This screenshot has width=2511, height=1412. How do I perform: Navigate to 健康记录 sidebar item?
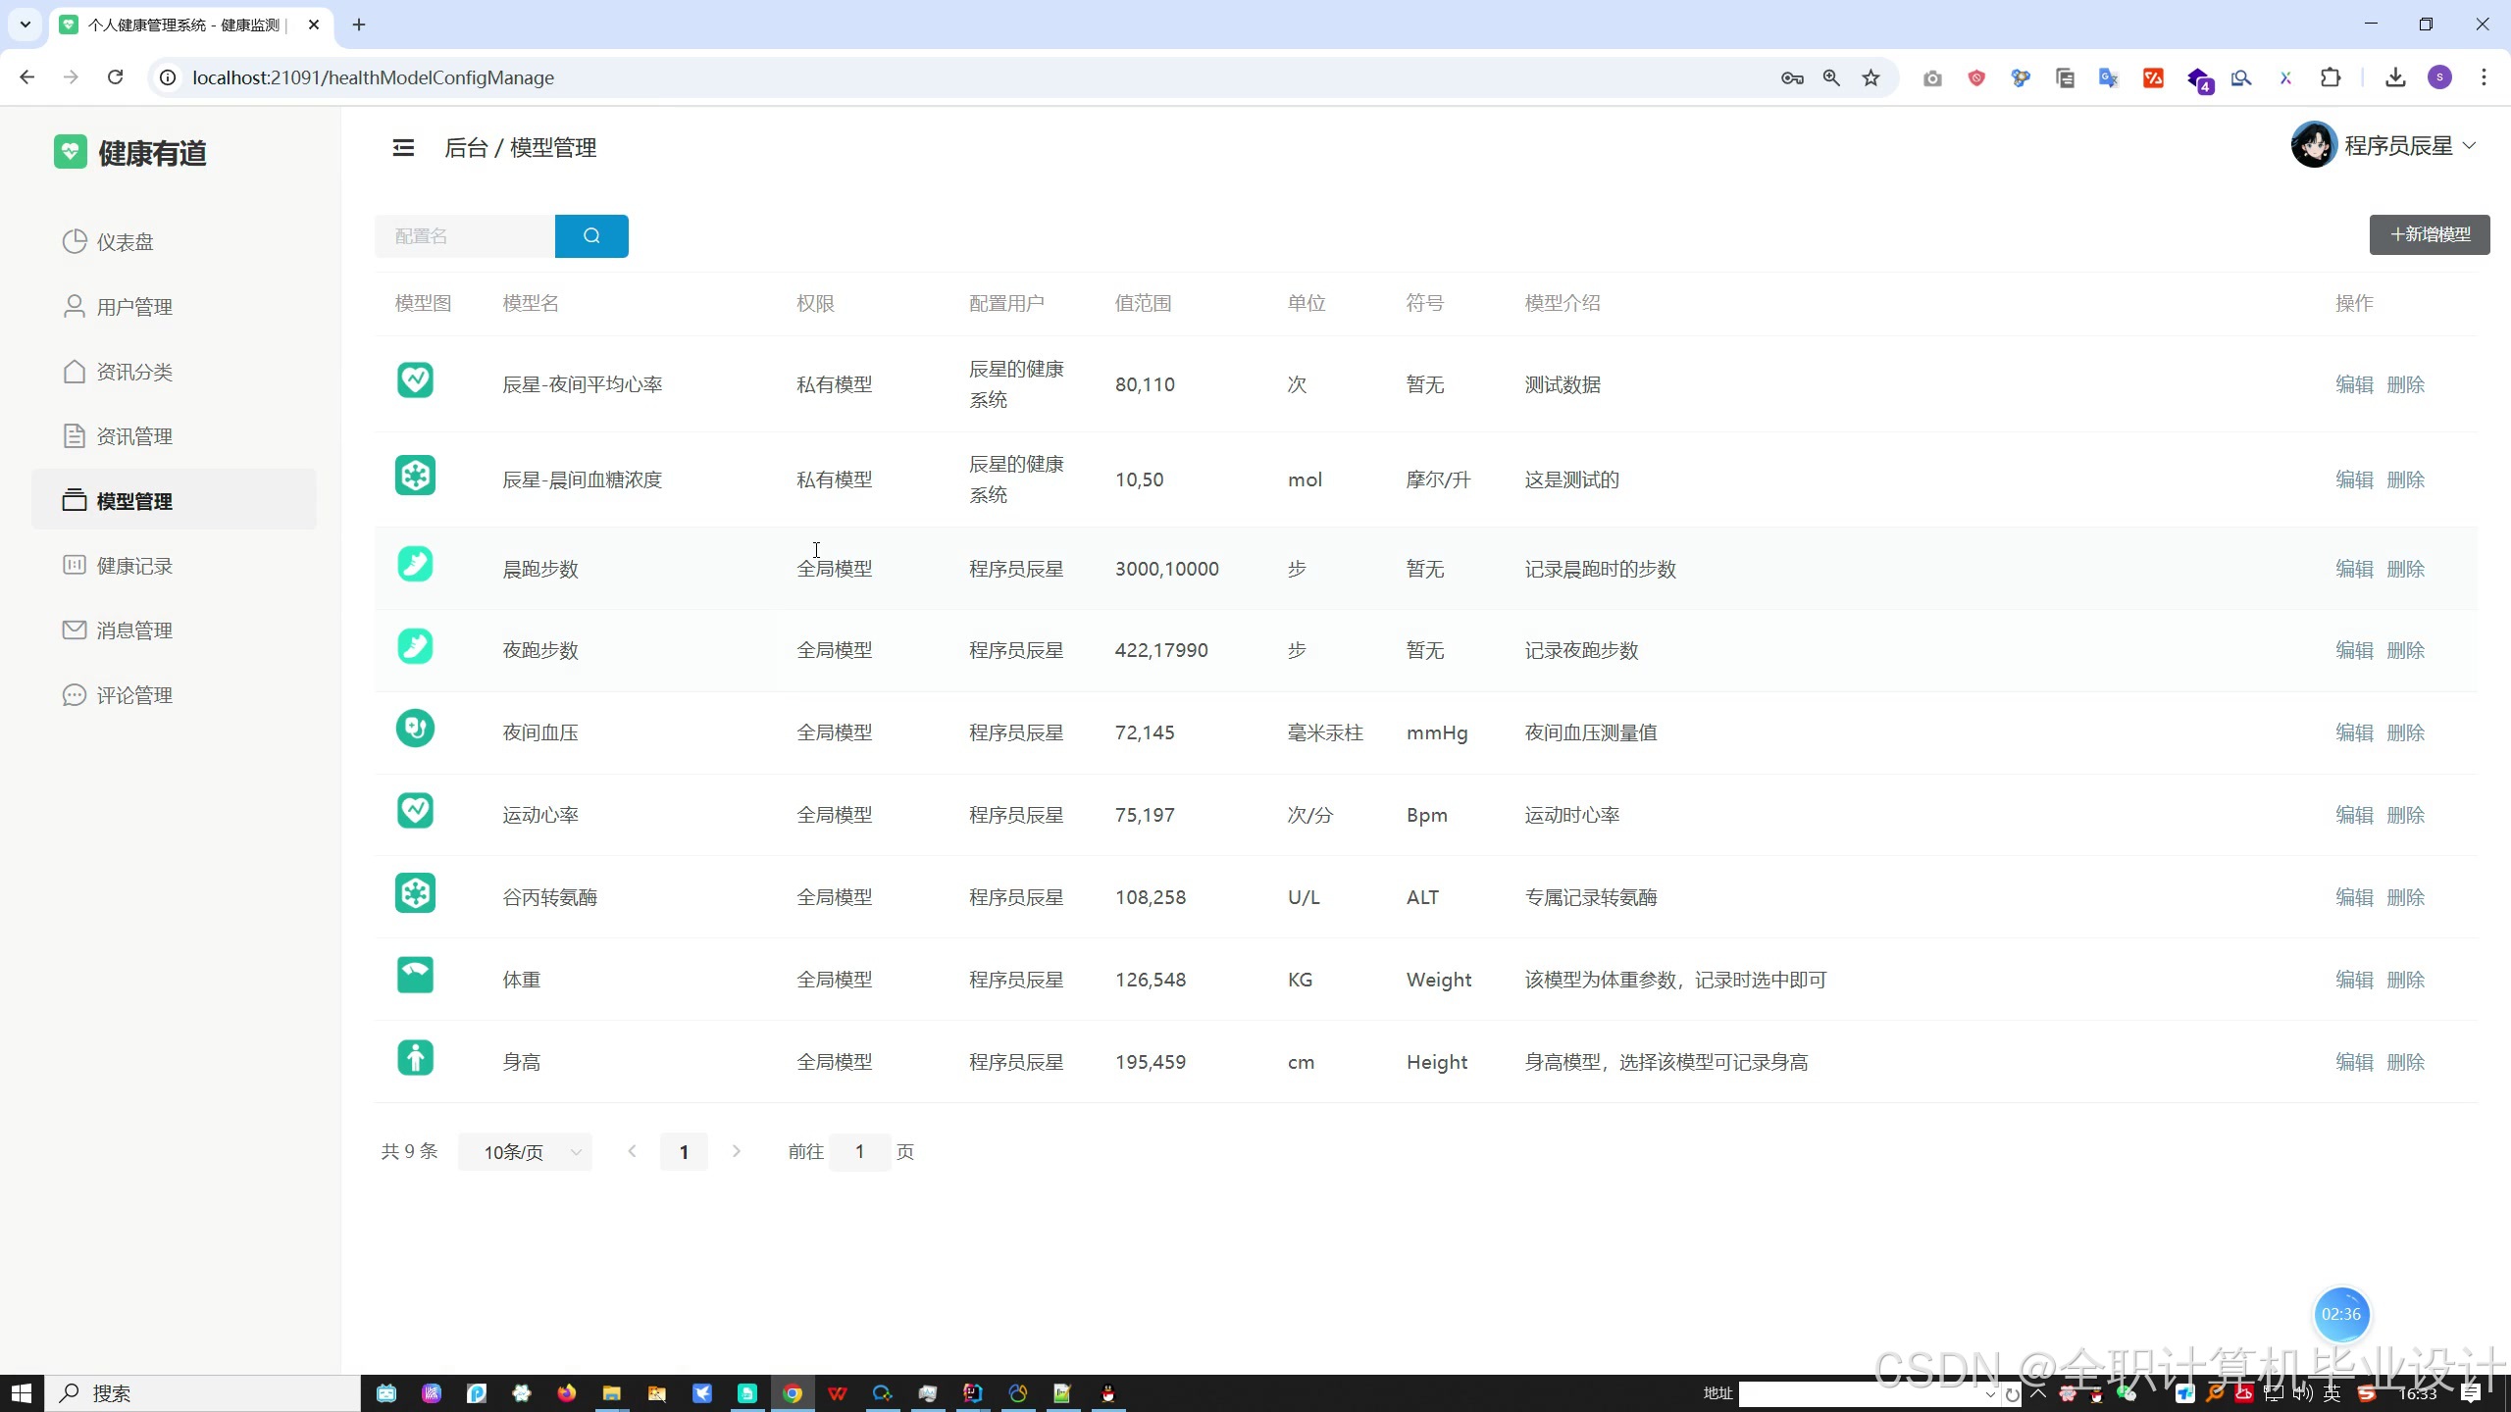(x=134, y=566)
